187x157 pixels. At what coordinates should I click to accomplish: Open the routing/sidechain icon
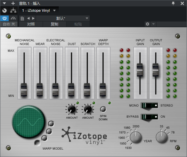[x=13, y=11]
